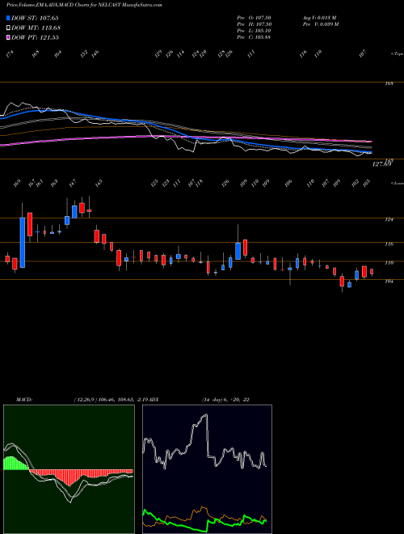Click the 116 price level label
This screenshot has height=534, width=404.
pos(389,244)
